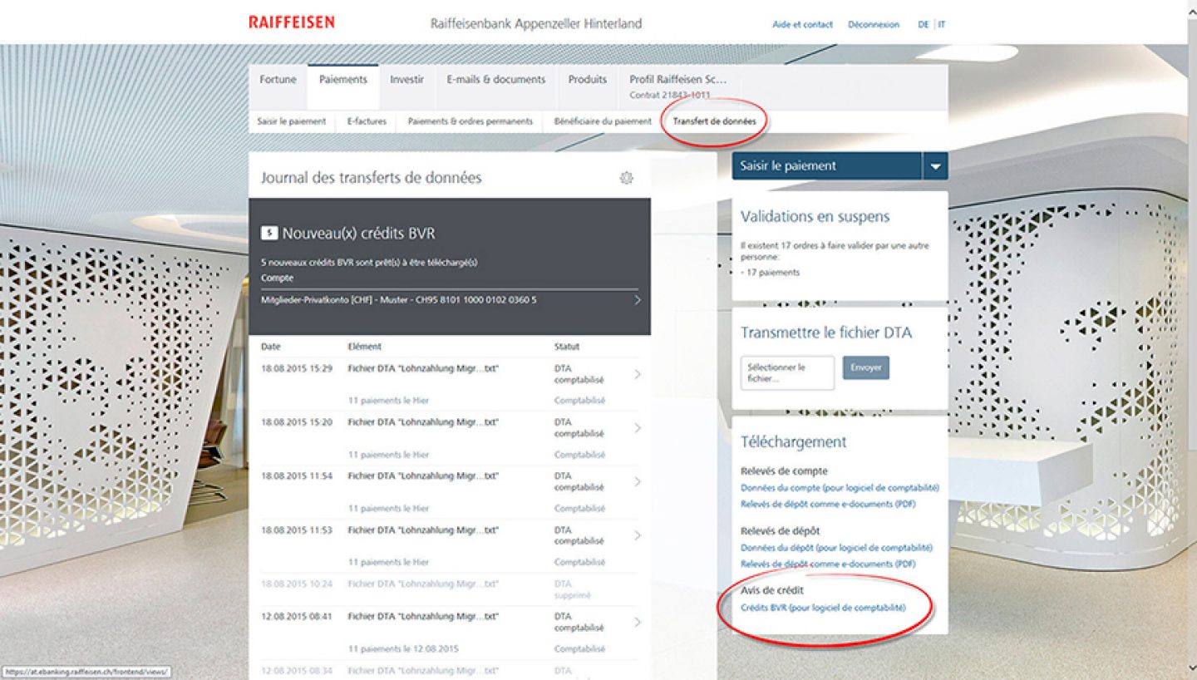Download Crédits BVR for accounting software
This screenshot has width=1197, height=680.
click(x=822, y=608)
